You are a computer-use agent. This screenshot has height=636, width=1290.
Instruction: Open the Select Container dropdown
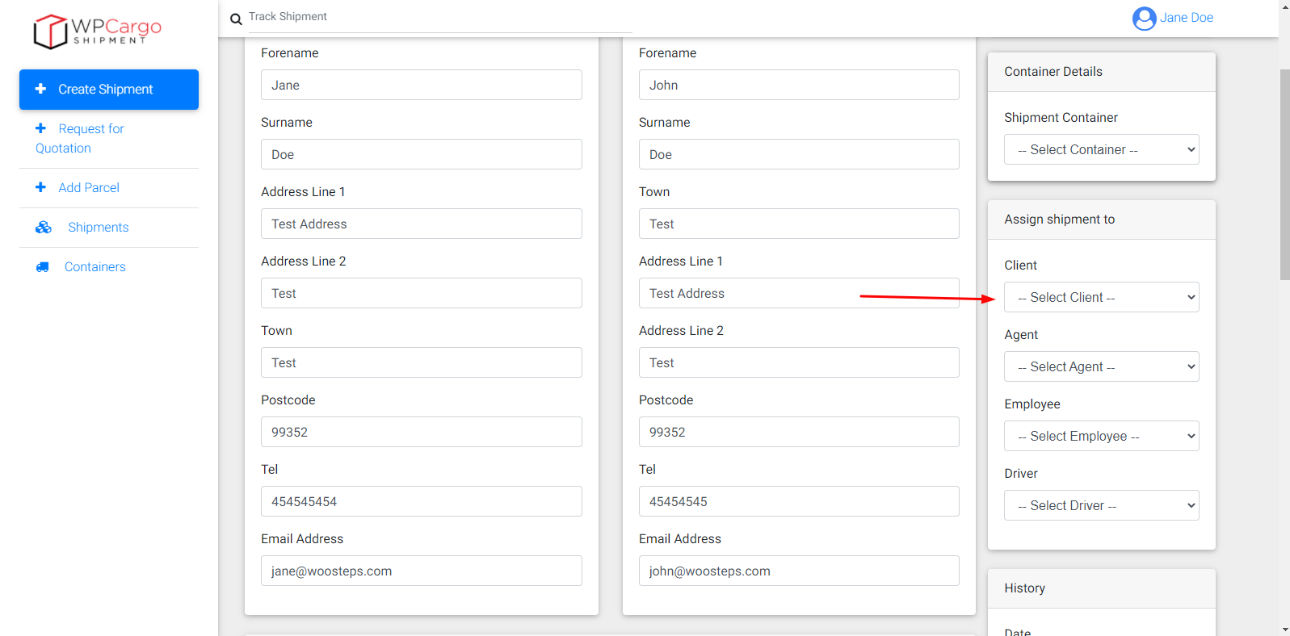[x=1101, y=149]
